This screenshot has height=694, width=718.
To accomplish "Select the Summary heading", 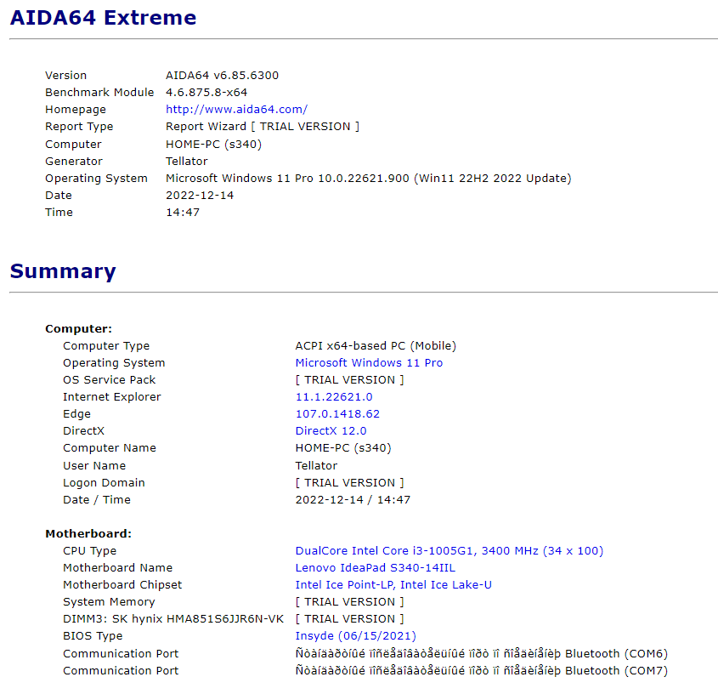I will click(x=63, y=271).
